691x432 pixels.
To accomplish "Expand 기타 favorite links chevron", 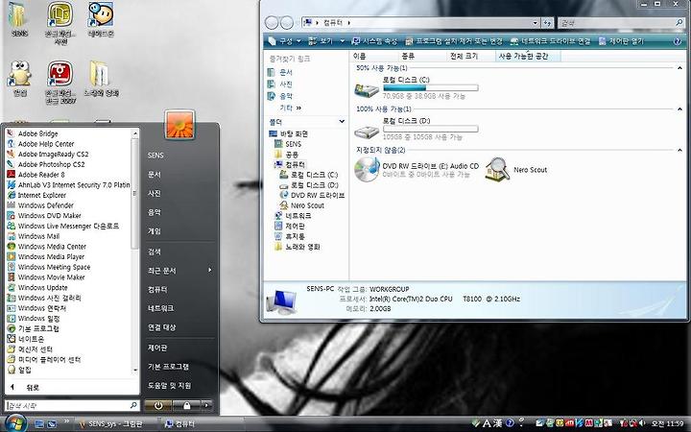I will pos(298,108).
